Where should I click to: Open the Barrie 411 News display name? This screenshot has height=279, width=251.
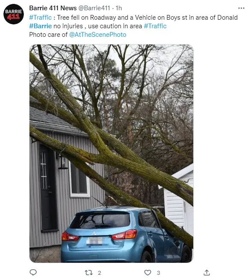click(53, 8)
